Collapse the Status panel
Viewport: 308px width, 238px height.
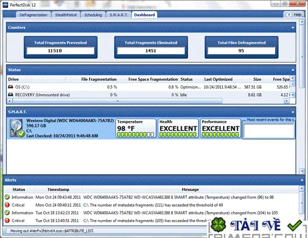point(293,70)
